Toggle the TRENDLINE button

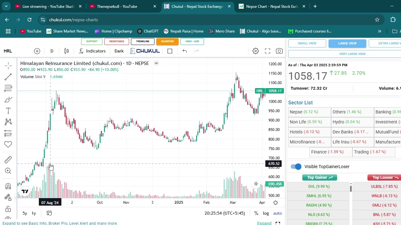pos(143,41)
